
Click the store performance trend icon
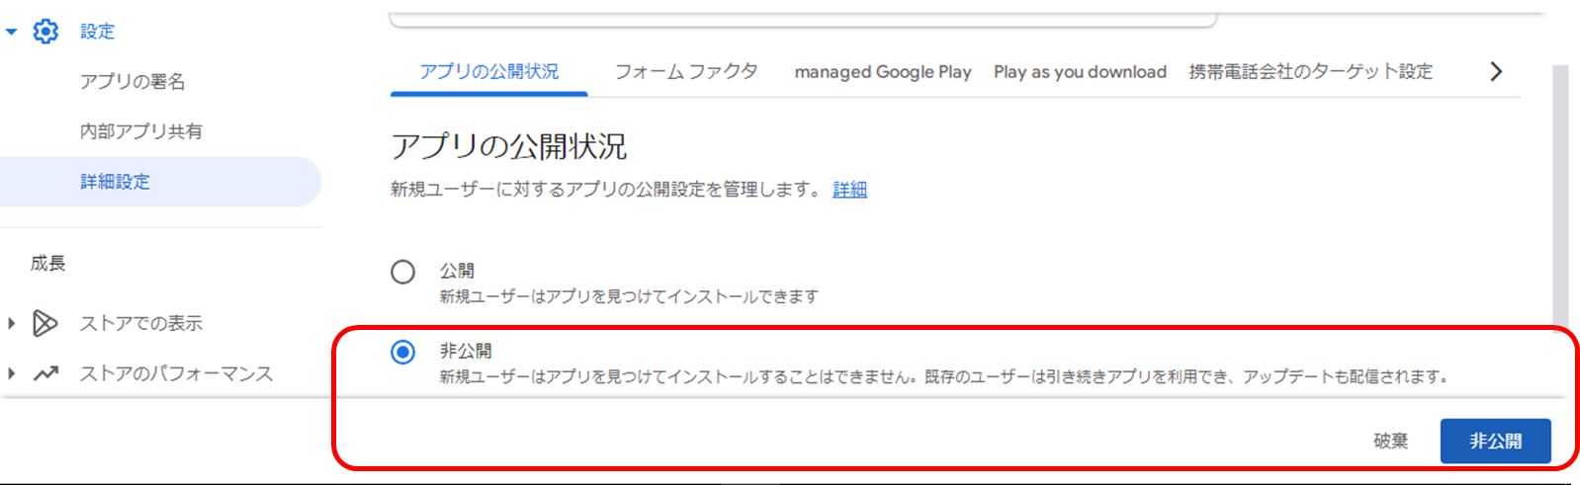pos(45,373)
